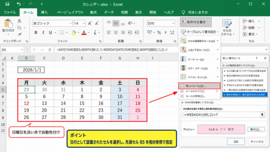Apply percent style
The height and width of the screenshot is (152, 270).
point(159,33)
